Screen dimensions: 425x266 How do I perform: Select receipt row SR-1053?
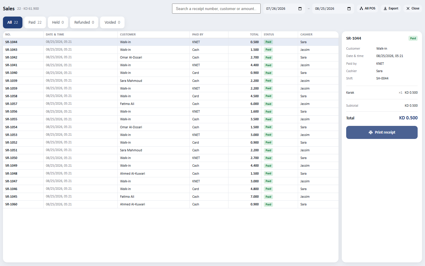pyautogui.click(x=171, y=135)
